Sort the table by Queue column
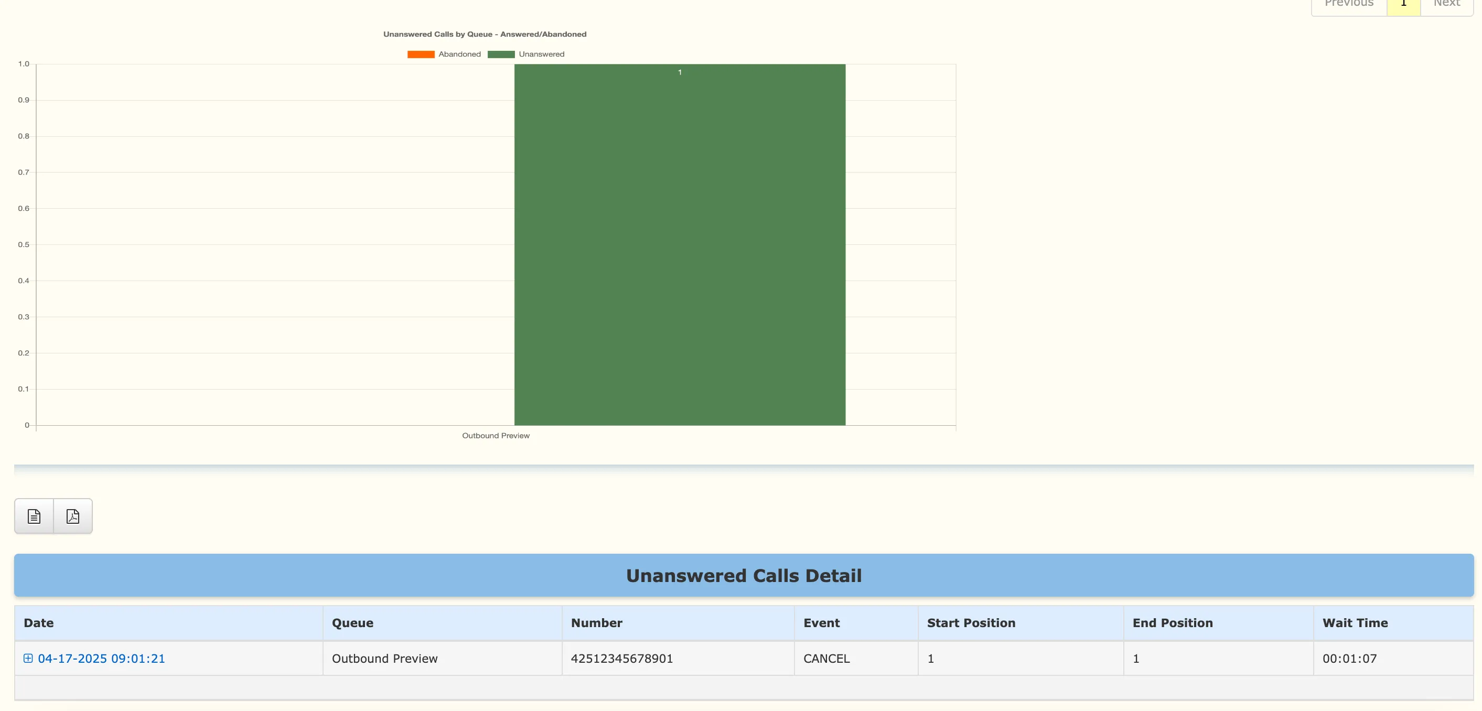 pyautogui.click(x=352, y=622)
